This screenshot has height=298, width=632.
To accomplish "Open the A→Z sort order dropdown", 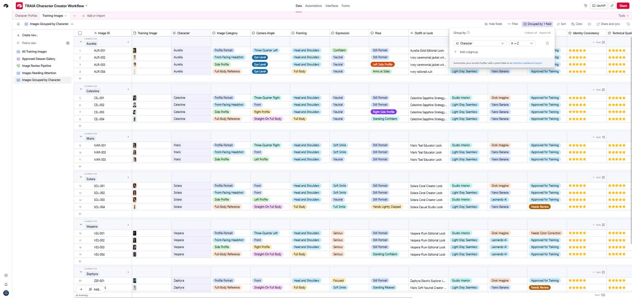I will pyautogui.click(x=522, y=43).
